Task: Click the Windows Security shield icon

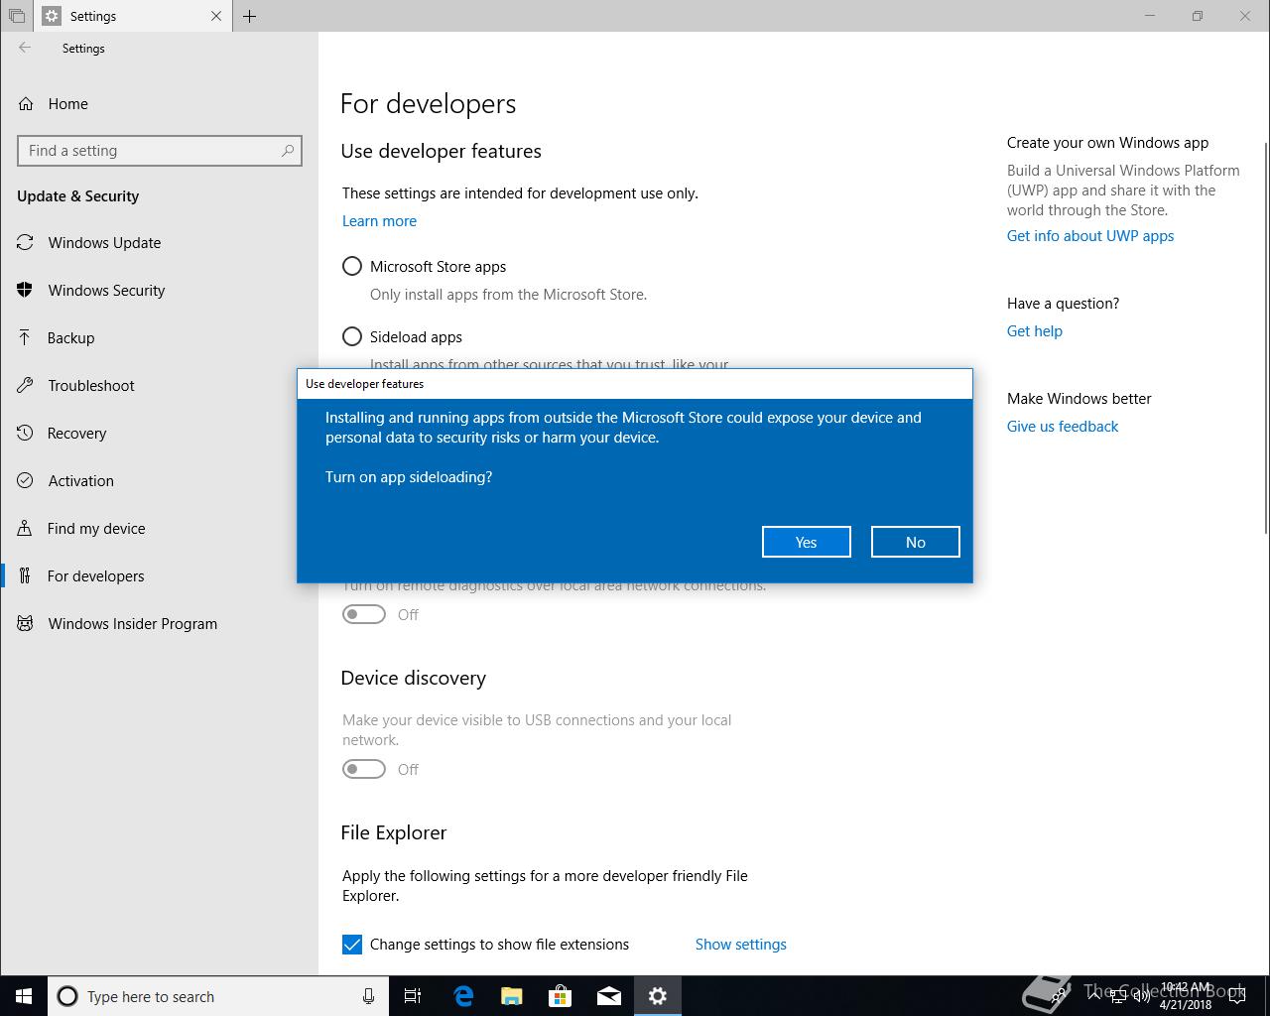Action: [26, 291]
